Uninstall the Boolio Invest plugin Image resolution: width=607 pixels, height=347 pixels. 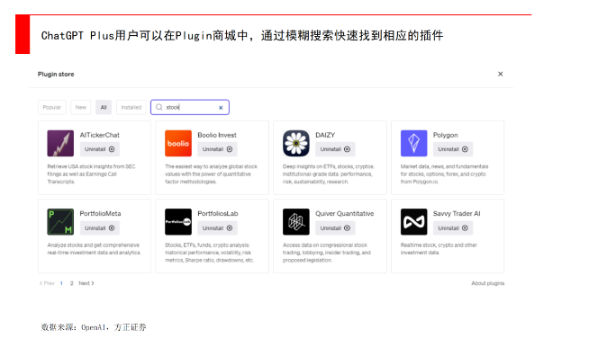coord(217,149)
